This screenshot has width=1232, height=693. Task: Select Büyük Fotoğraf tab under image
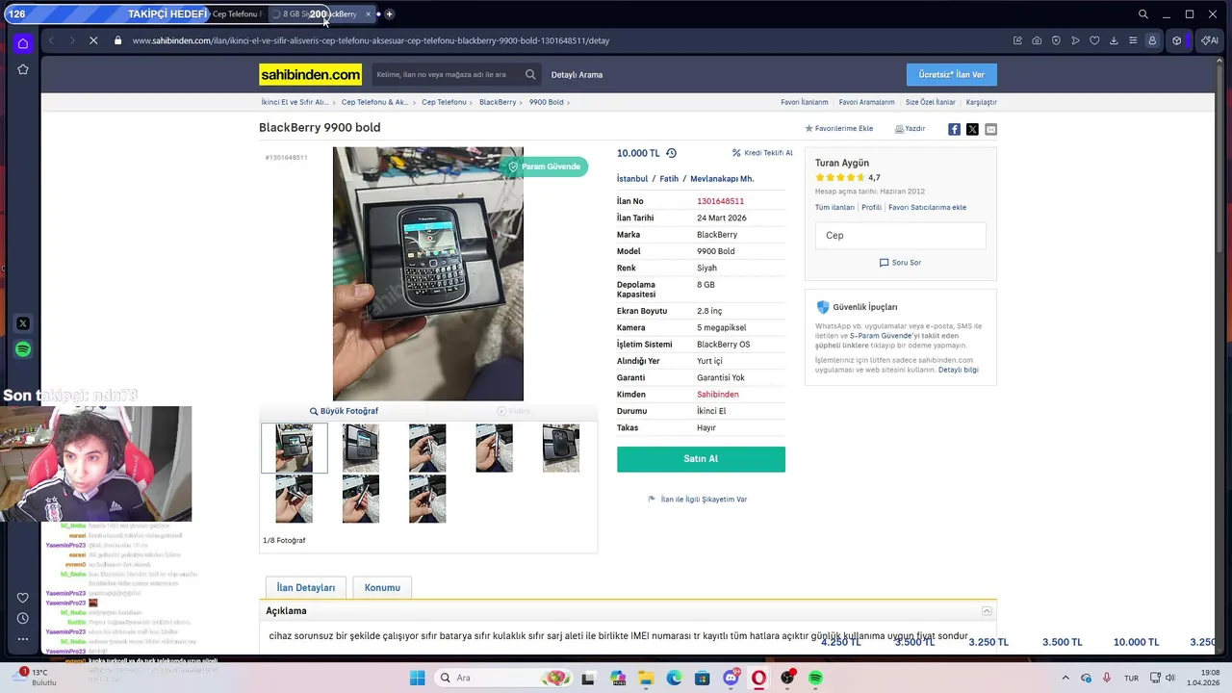[x=344, y=411]
